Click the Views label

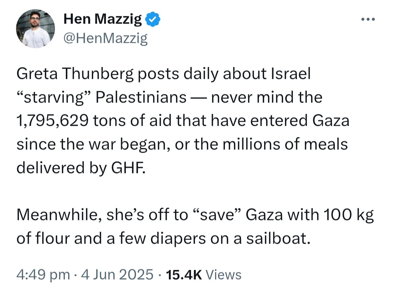pyautogui.click(x=223, y=274)
